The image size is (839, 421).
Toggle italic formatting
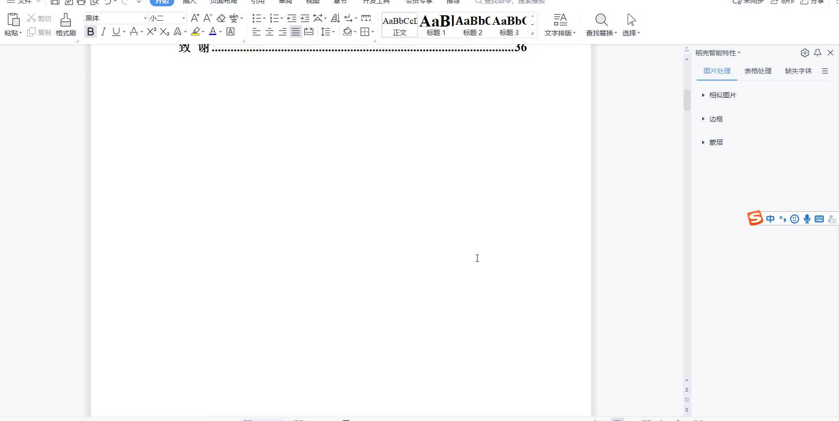[104, 31]
